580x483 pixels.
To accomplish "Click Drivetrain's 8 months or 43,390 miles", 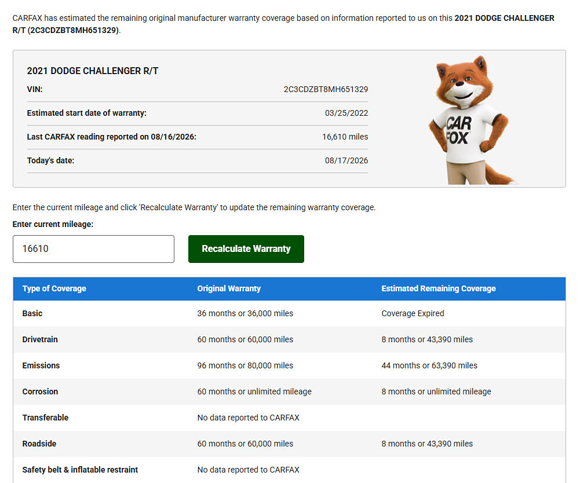I will click(x=427, y=339).
